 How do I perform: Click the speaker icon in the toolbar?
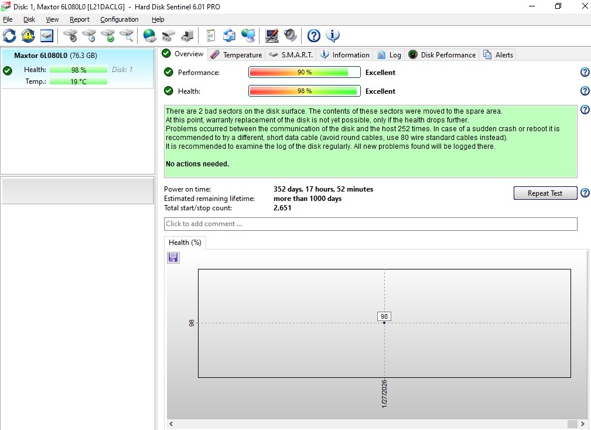tap(291, 36)
